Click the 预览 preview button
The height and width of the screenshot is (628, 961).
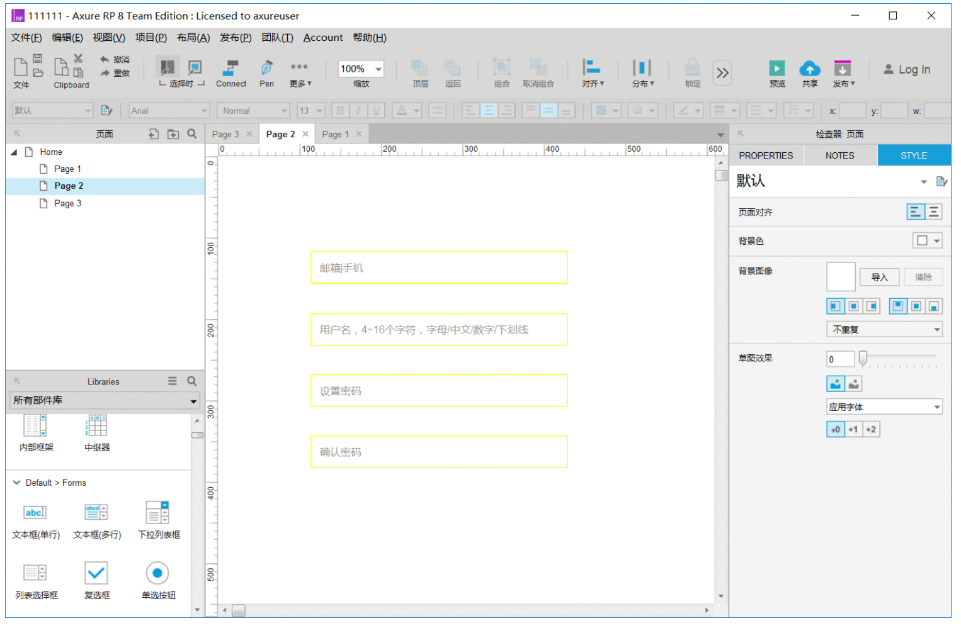tap(777, 73)
